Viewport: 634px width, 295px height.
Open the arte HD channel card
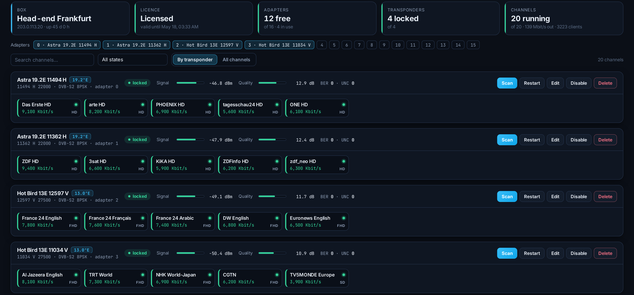pyautogui.click(x=116, y=108)
